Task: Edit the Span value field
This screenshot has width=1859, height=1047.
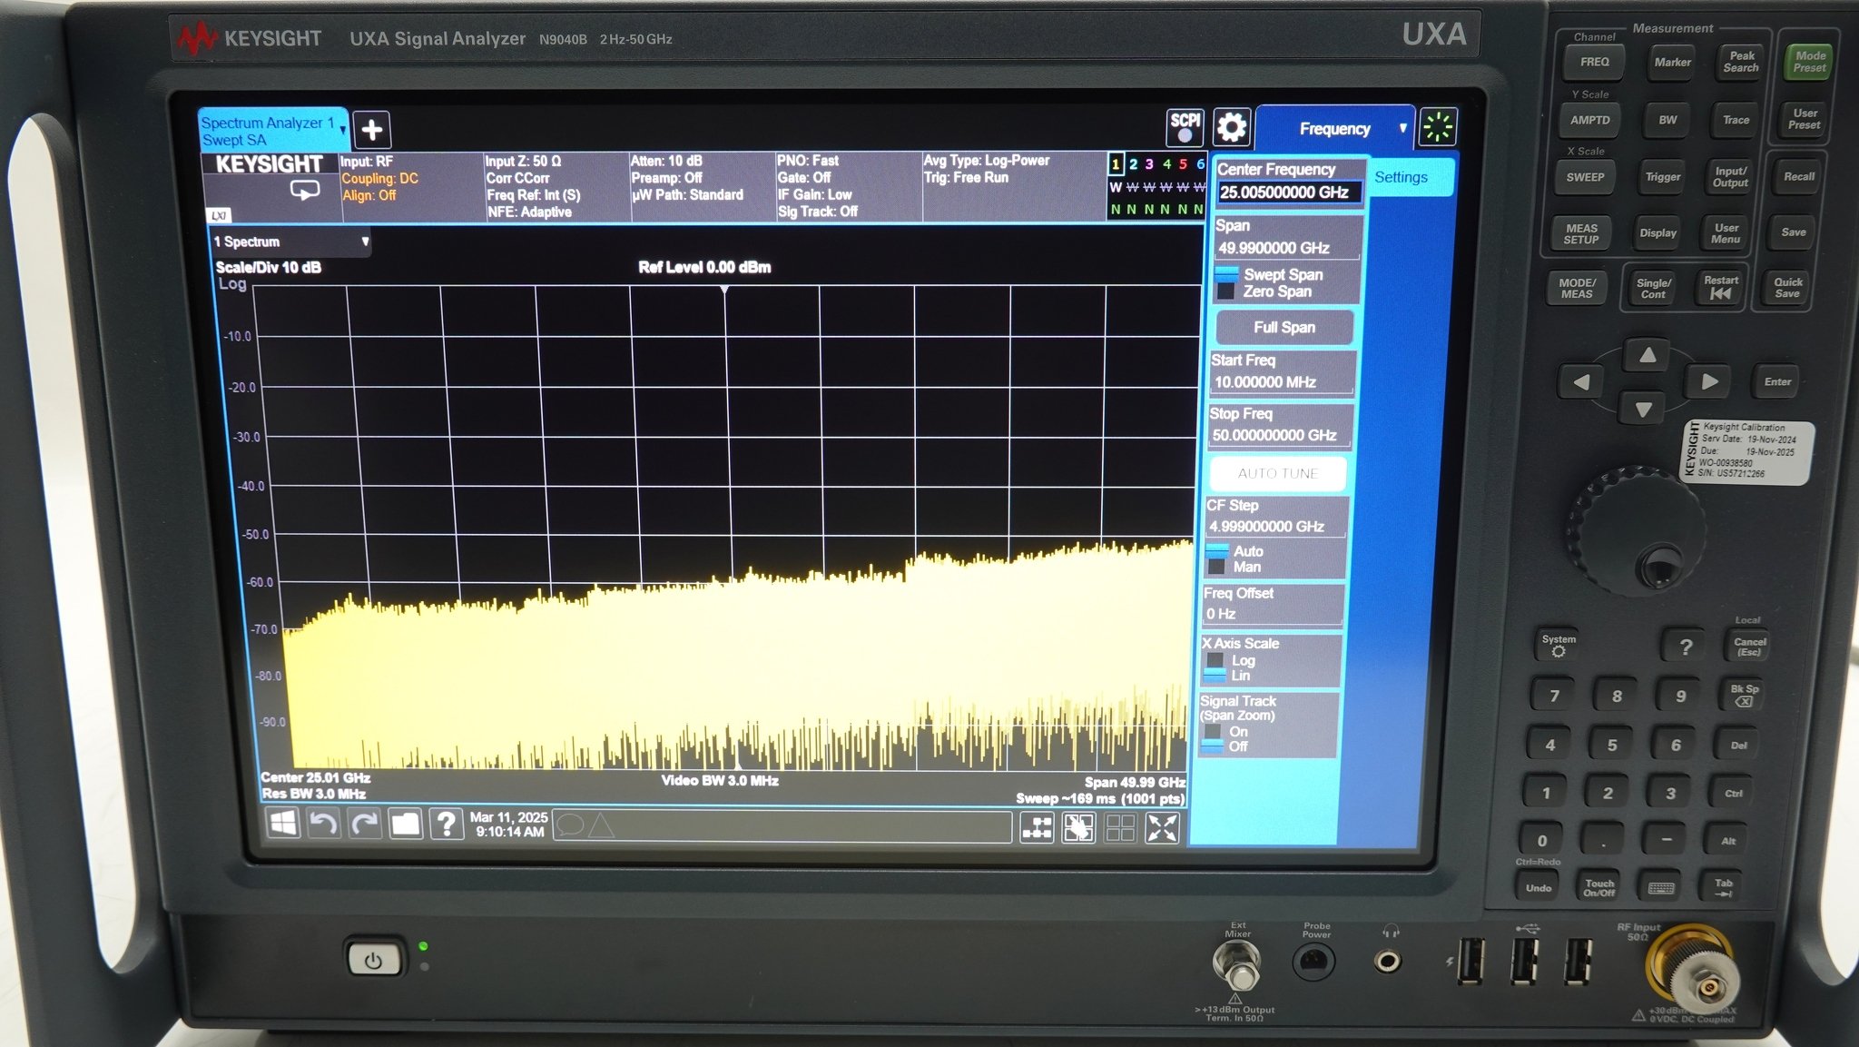Action: click(x=1287, y=248)
